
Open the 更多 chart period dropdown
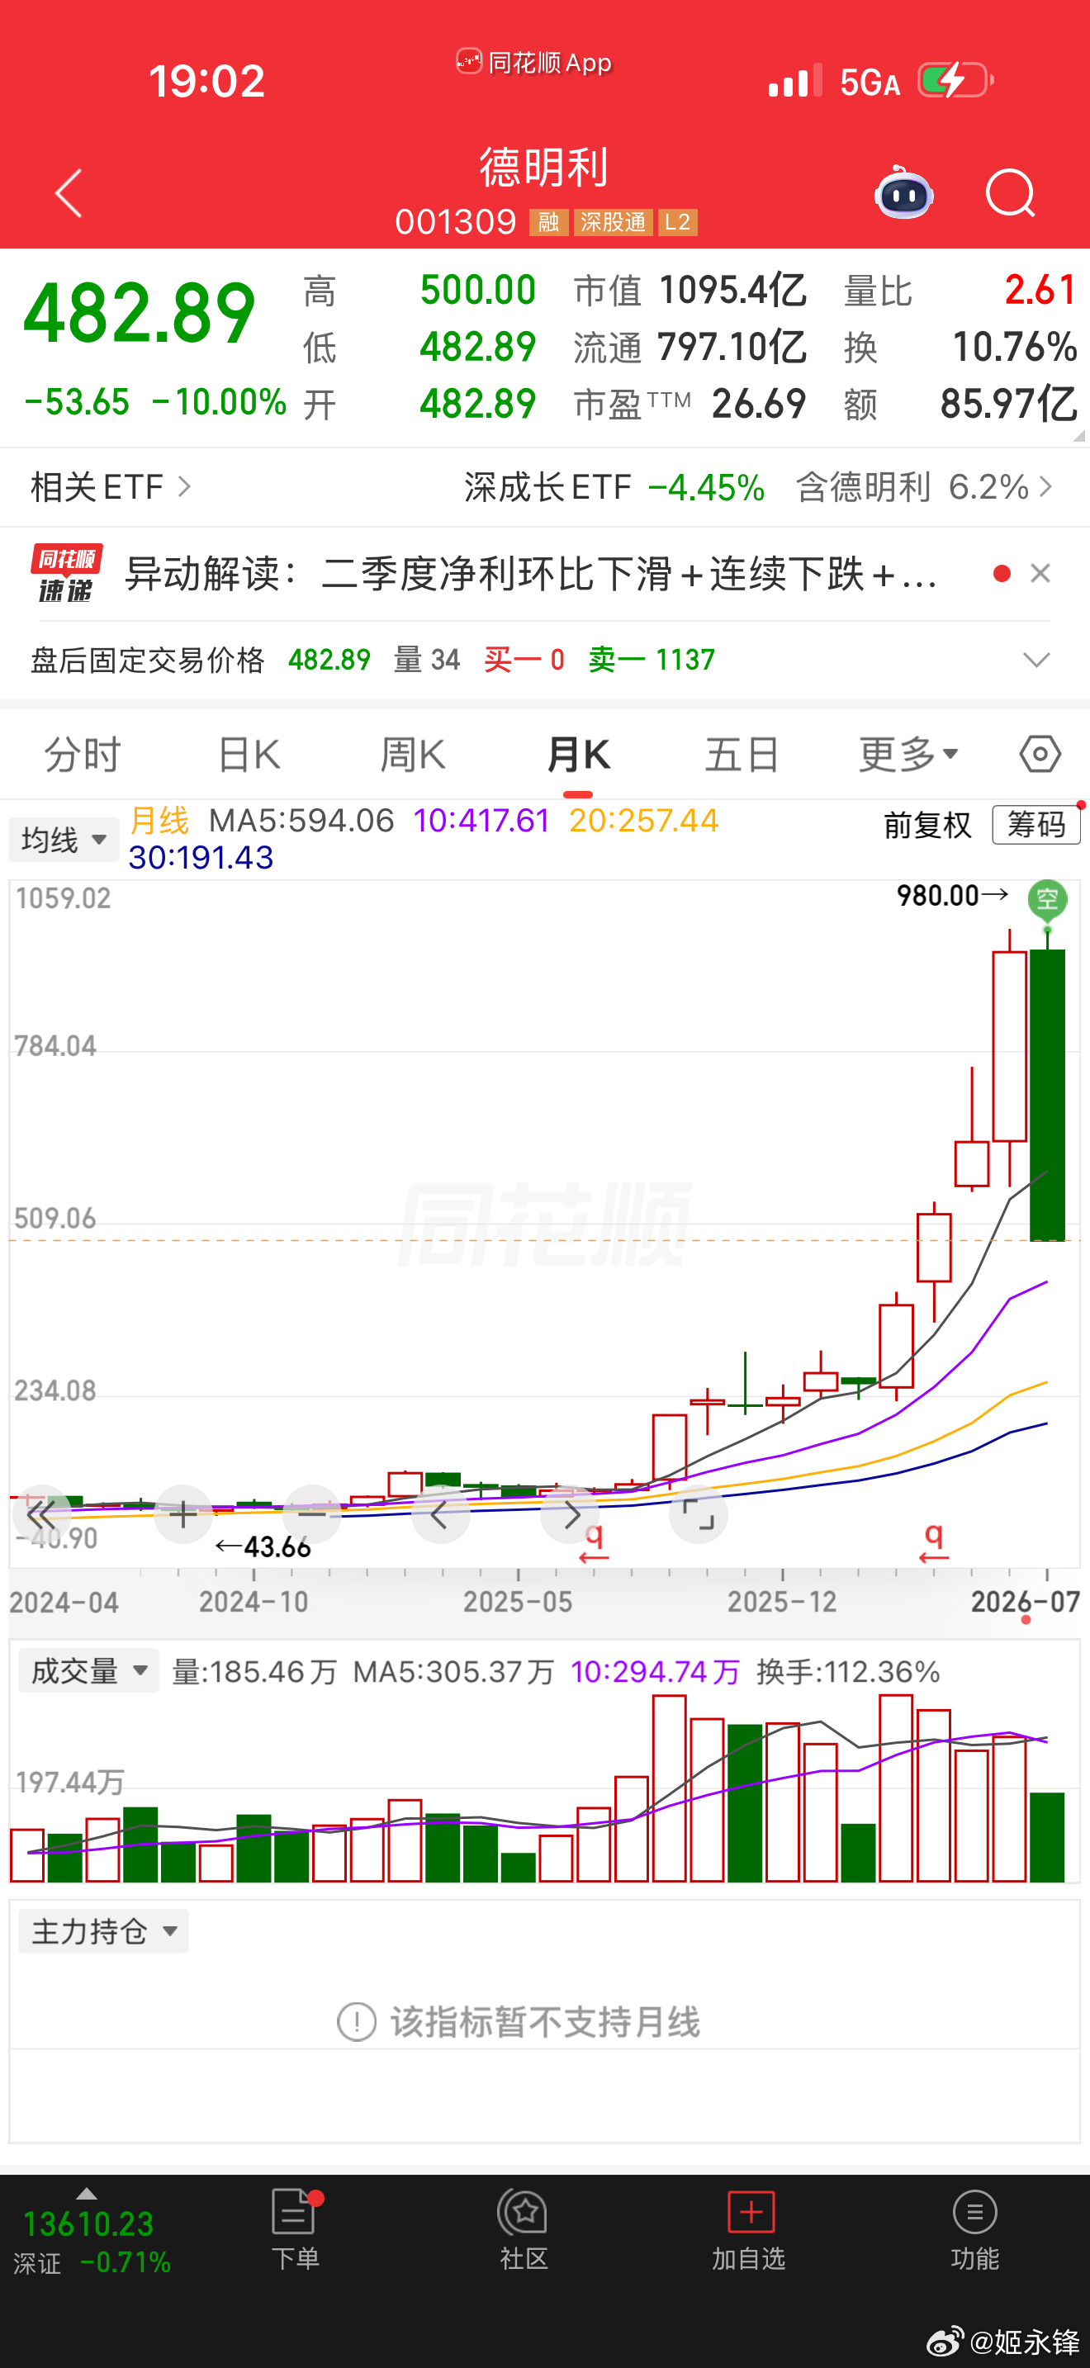click(x=909, y=755)
